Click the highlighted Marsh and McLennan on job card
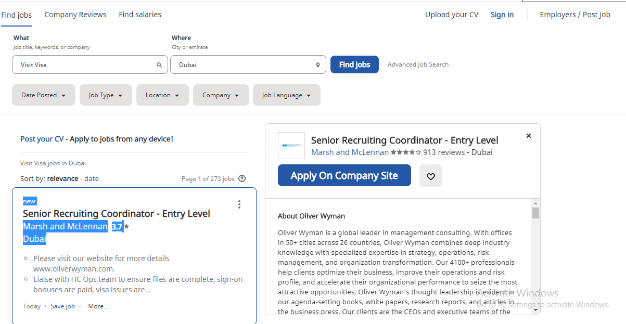 pyautogui.click(x=66, y=227)
